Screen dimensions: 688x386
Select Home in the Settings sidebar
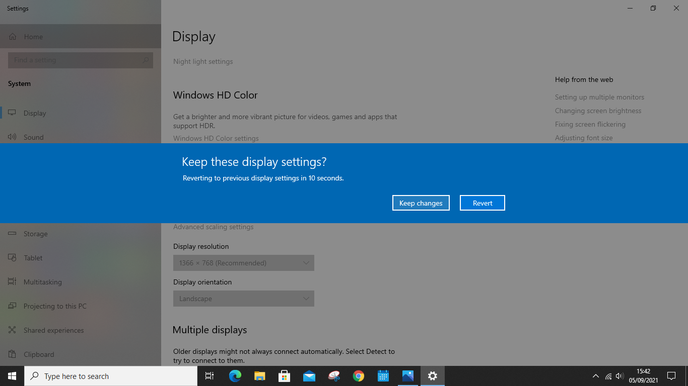[x=33, y=36]
